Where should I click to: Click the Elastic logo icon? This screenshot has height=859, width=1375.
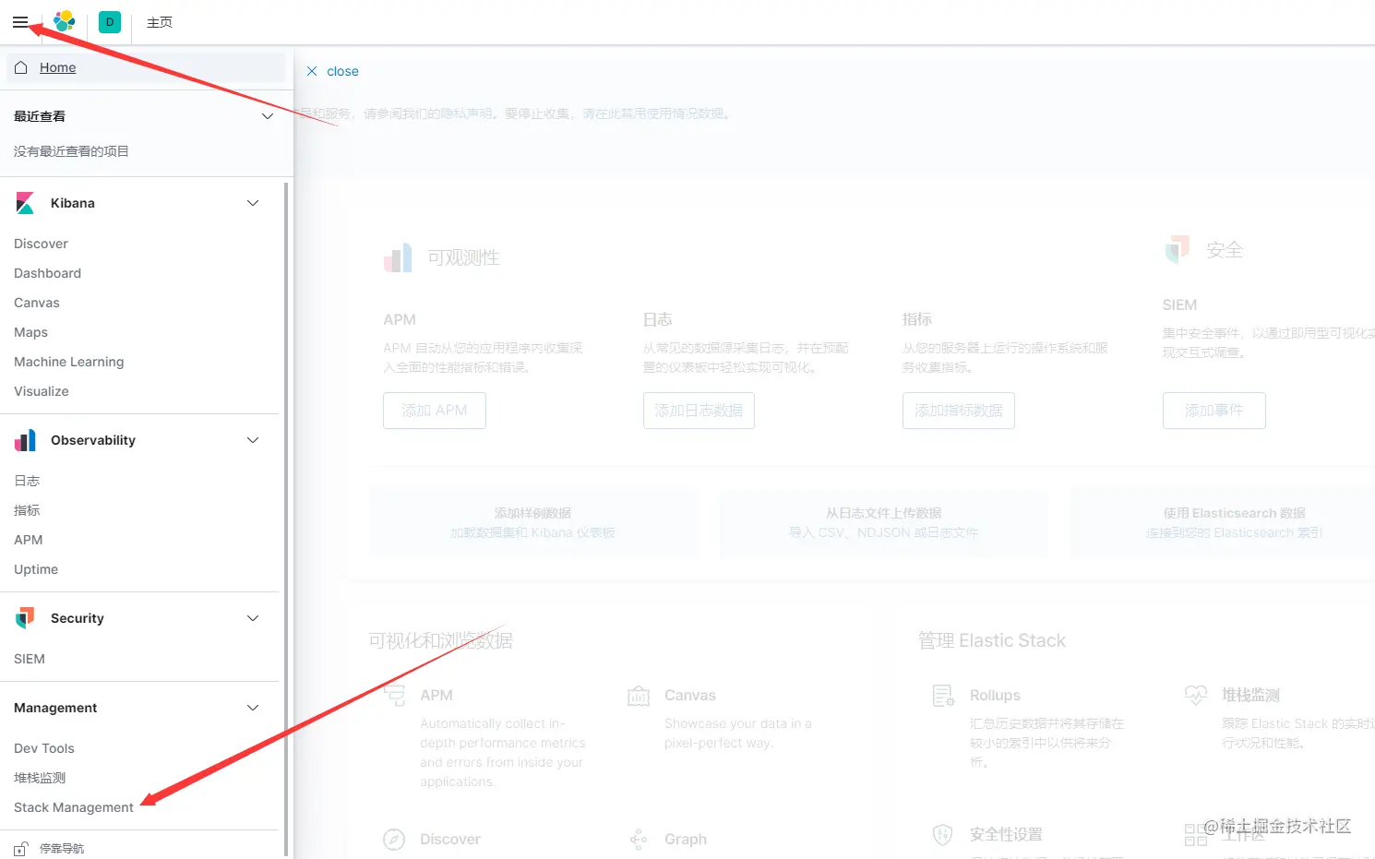64,22
